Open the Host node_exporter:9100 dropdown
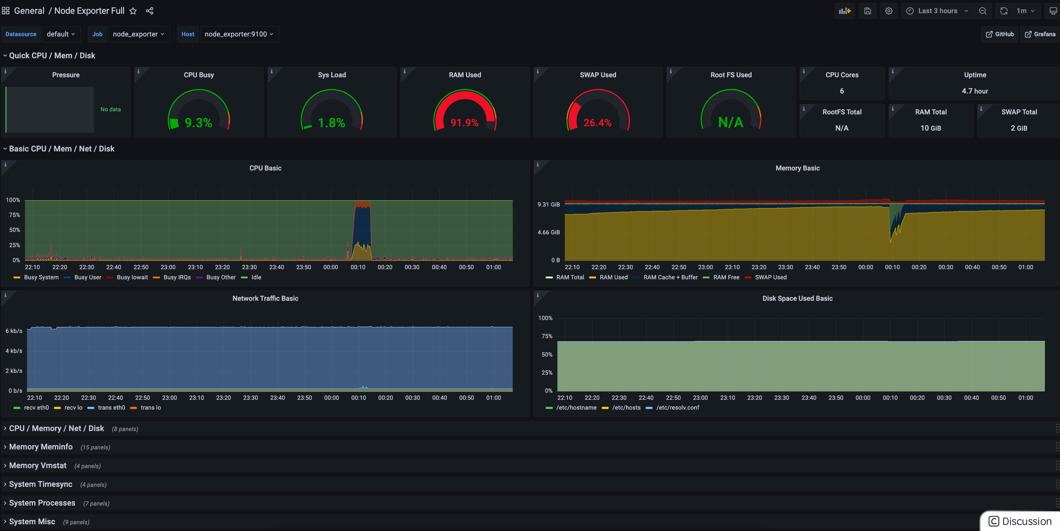This screenshot has height=531, width=1060. pos(239,34)
